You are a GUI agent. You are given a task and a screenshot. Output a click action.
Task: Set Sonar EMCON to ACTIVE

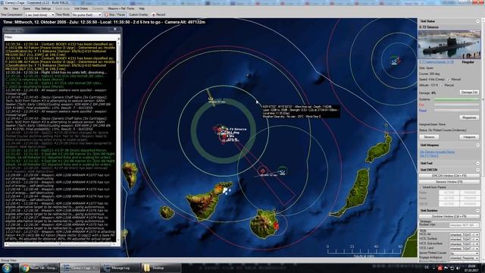(x=449, y=198)
